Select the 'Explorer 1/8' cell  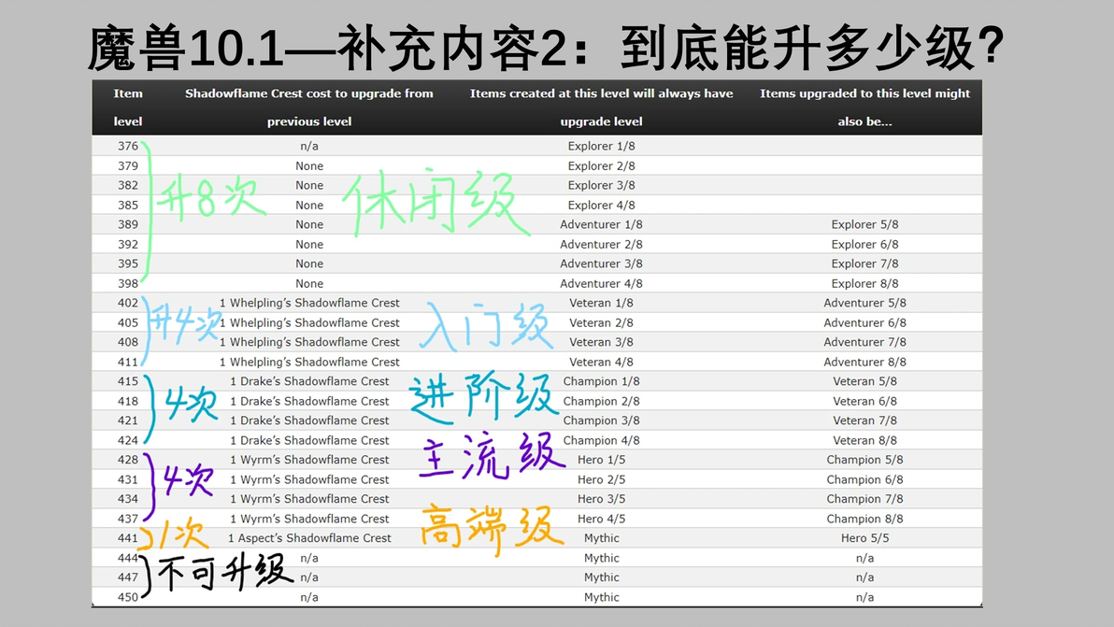pos(601,147)
